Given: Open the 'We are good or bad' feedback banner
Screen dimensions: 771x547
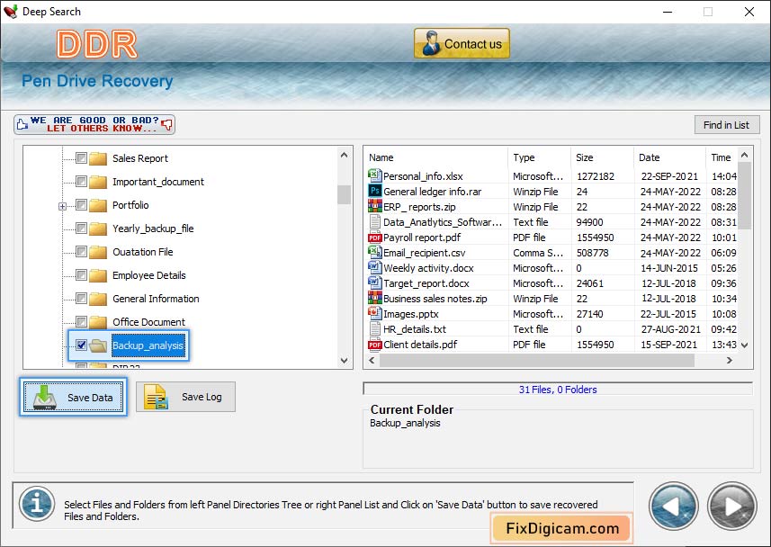Looking at the screenshot, I should pos(94,124).
